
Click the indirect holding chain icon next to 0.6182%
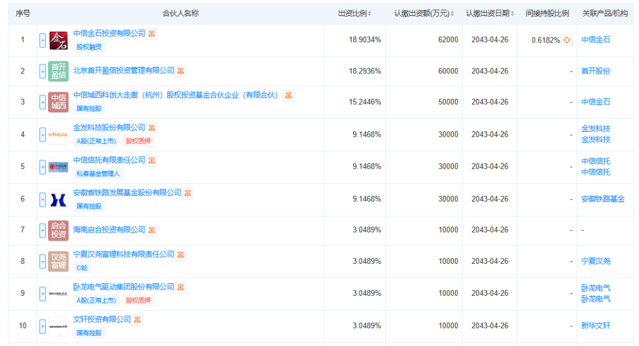[x=567, y=40]
